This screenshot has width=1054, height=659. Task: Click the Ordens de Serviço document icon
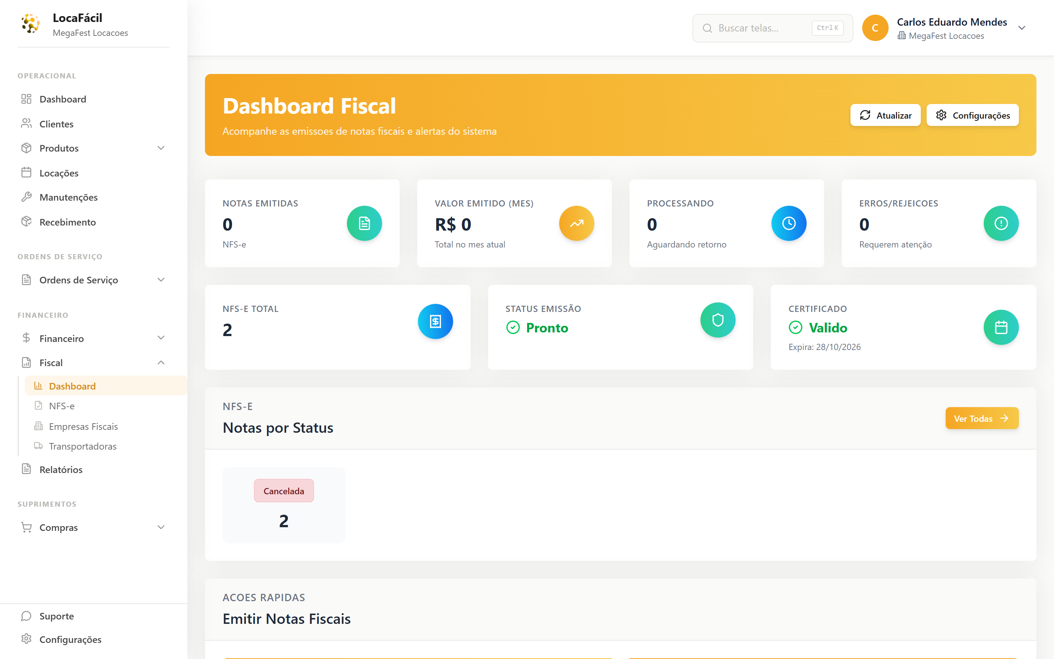click(x=26, y=280)
